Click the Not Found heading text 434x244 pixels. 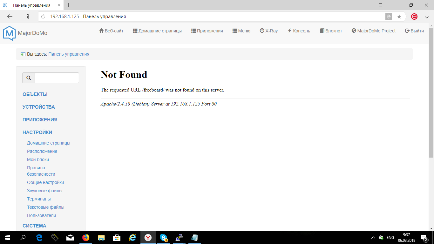coord(124,74)
